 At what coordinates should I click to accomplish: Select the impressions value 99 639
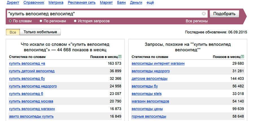click(238, 109)
